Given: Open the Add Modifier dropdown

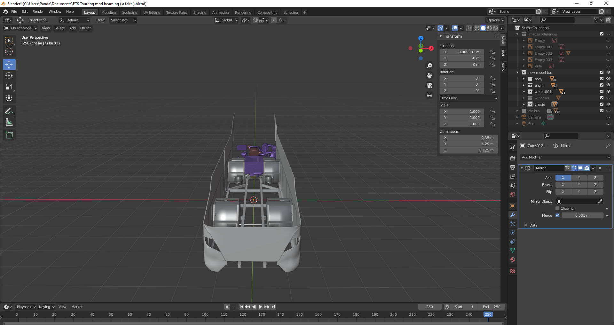Looking at the screenshot, I should (566, 157).
